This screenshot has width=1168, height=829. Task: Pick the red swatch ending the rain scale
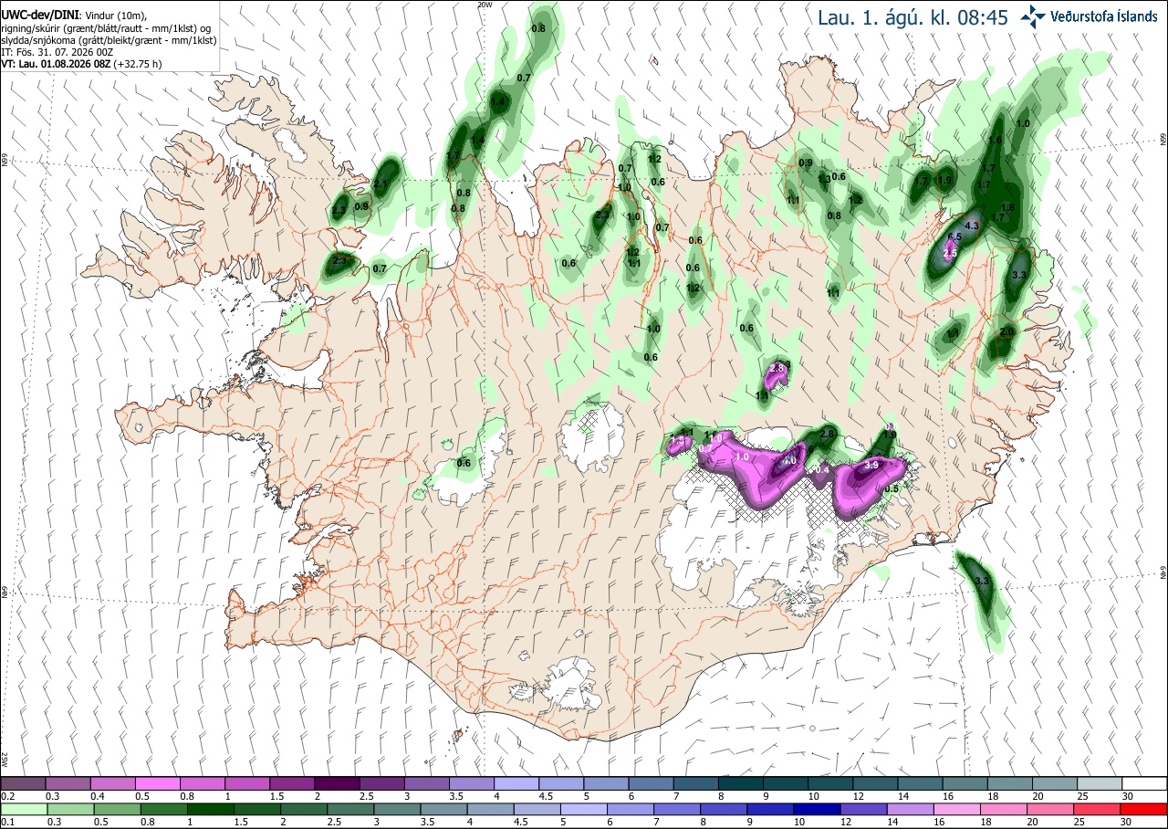click(x=1144, y=809)
